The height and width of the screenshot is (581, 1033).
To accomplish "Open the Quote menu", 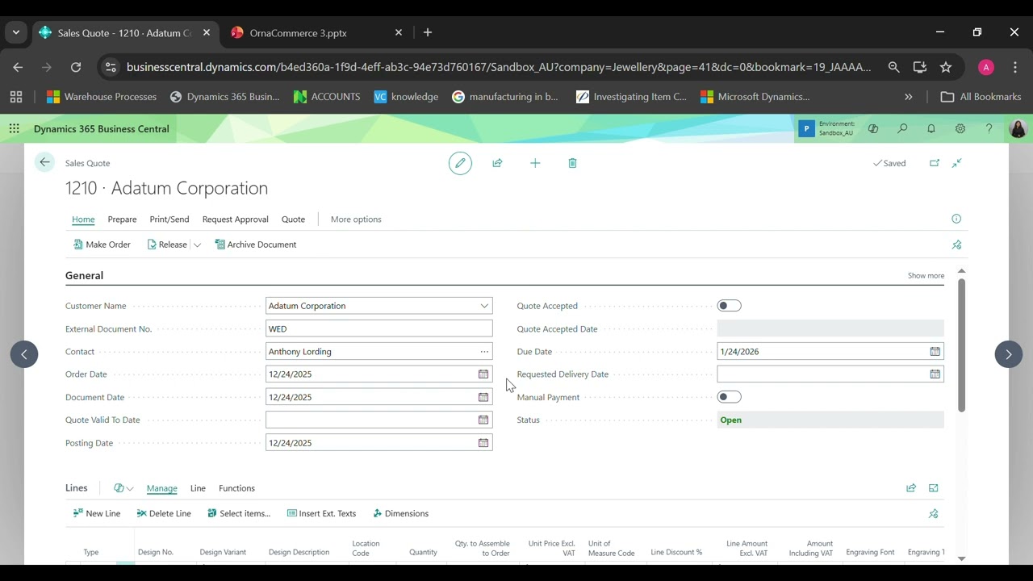I will (293, 219).
